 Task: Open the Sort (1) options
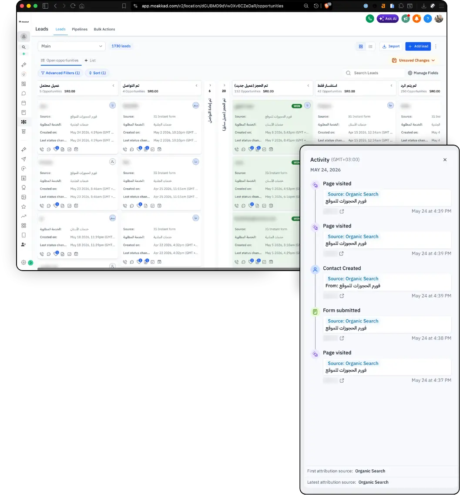coord(97,73)
